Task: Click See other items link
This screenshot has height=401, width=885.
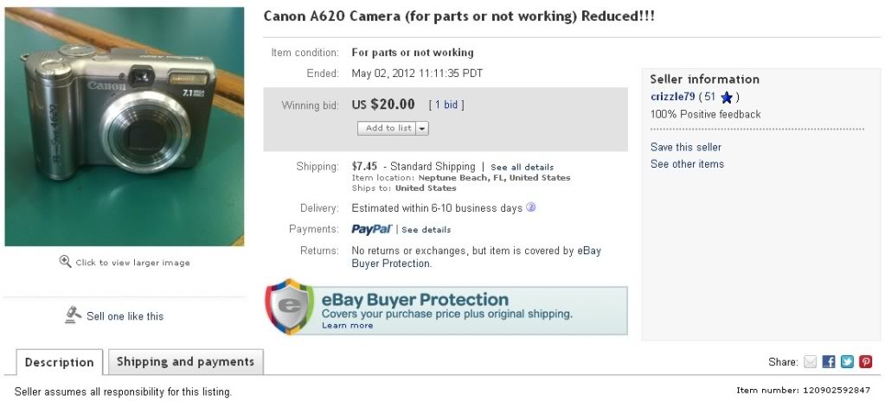Action: [x=687, y=164]
